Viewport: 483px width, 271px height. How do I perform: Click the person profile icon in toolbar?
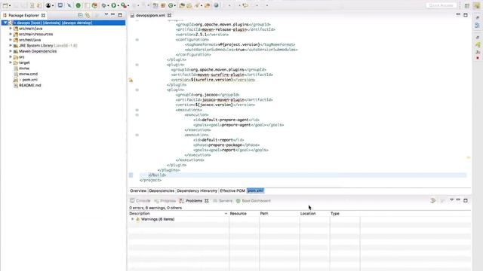(x=48, y=5)
